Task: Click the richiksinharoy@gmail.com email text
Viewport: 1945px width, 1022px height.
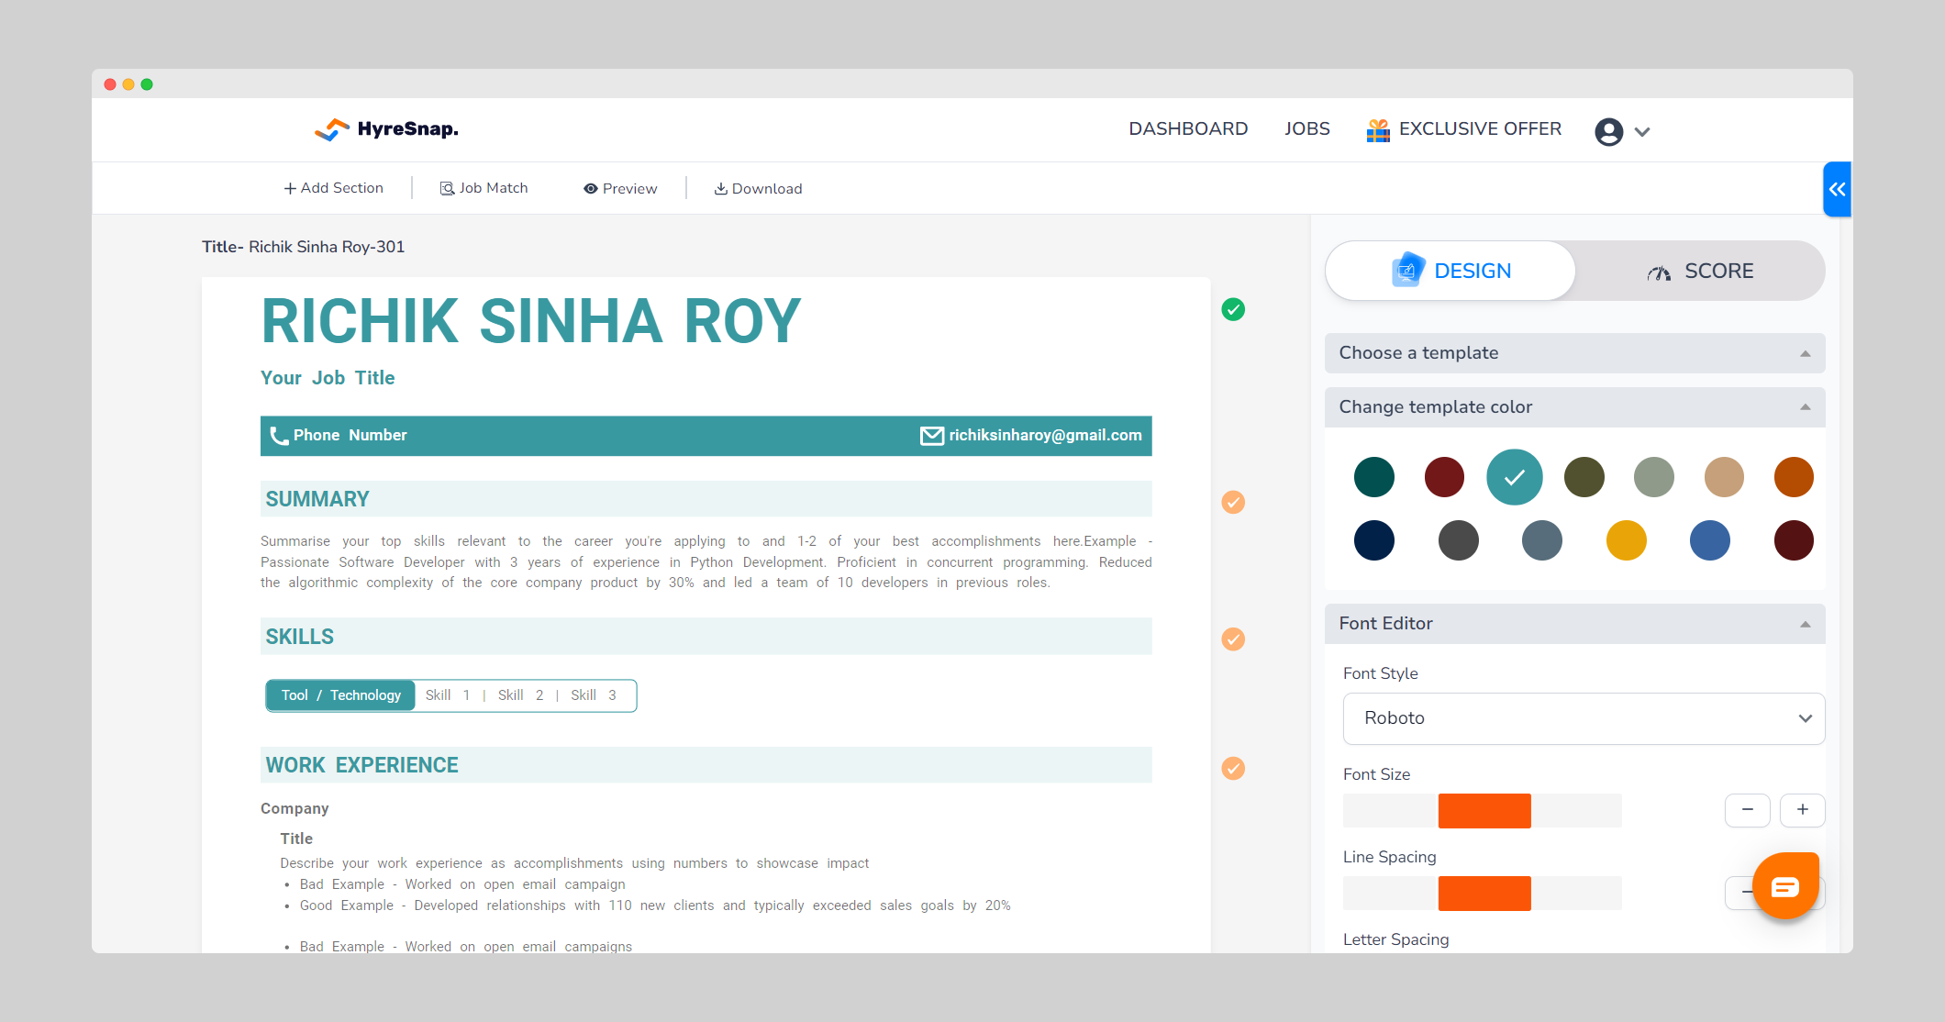Action: (x=1046, y=436)
